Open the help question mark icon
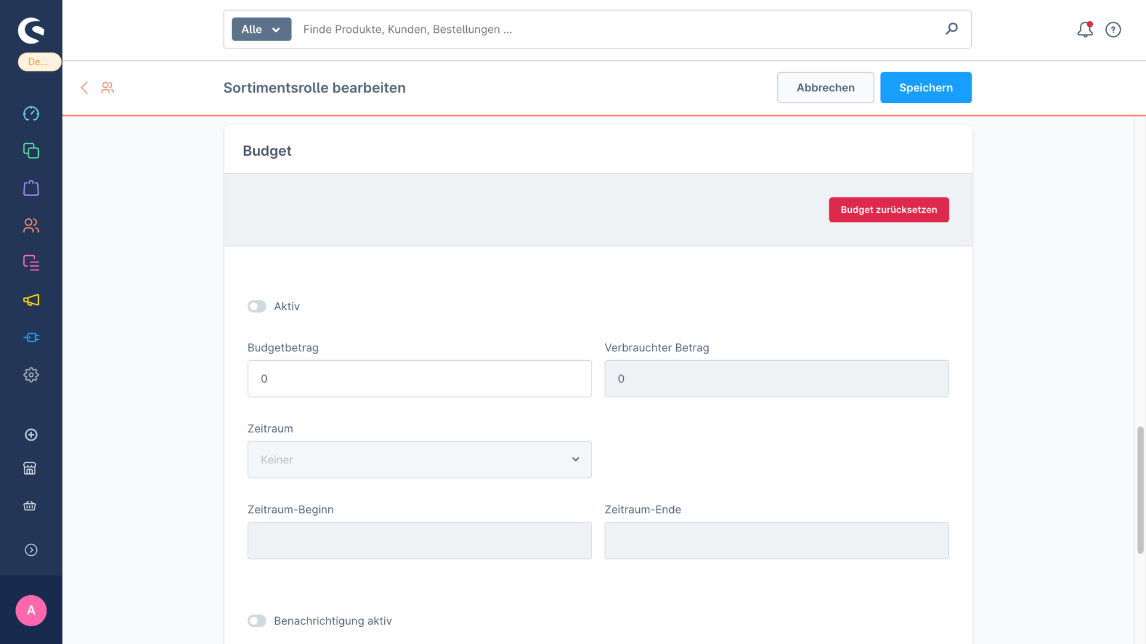The width and height of the screenshot is (1146, 644). pyautogui.click(x=1113, y=29)
